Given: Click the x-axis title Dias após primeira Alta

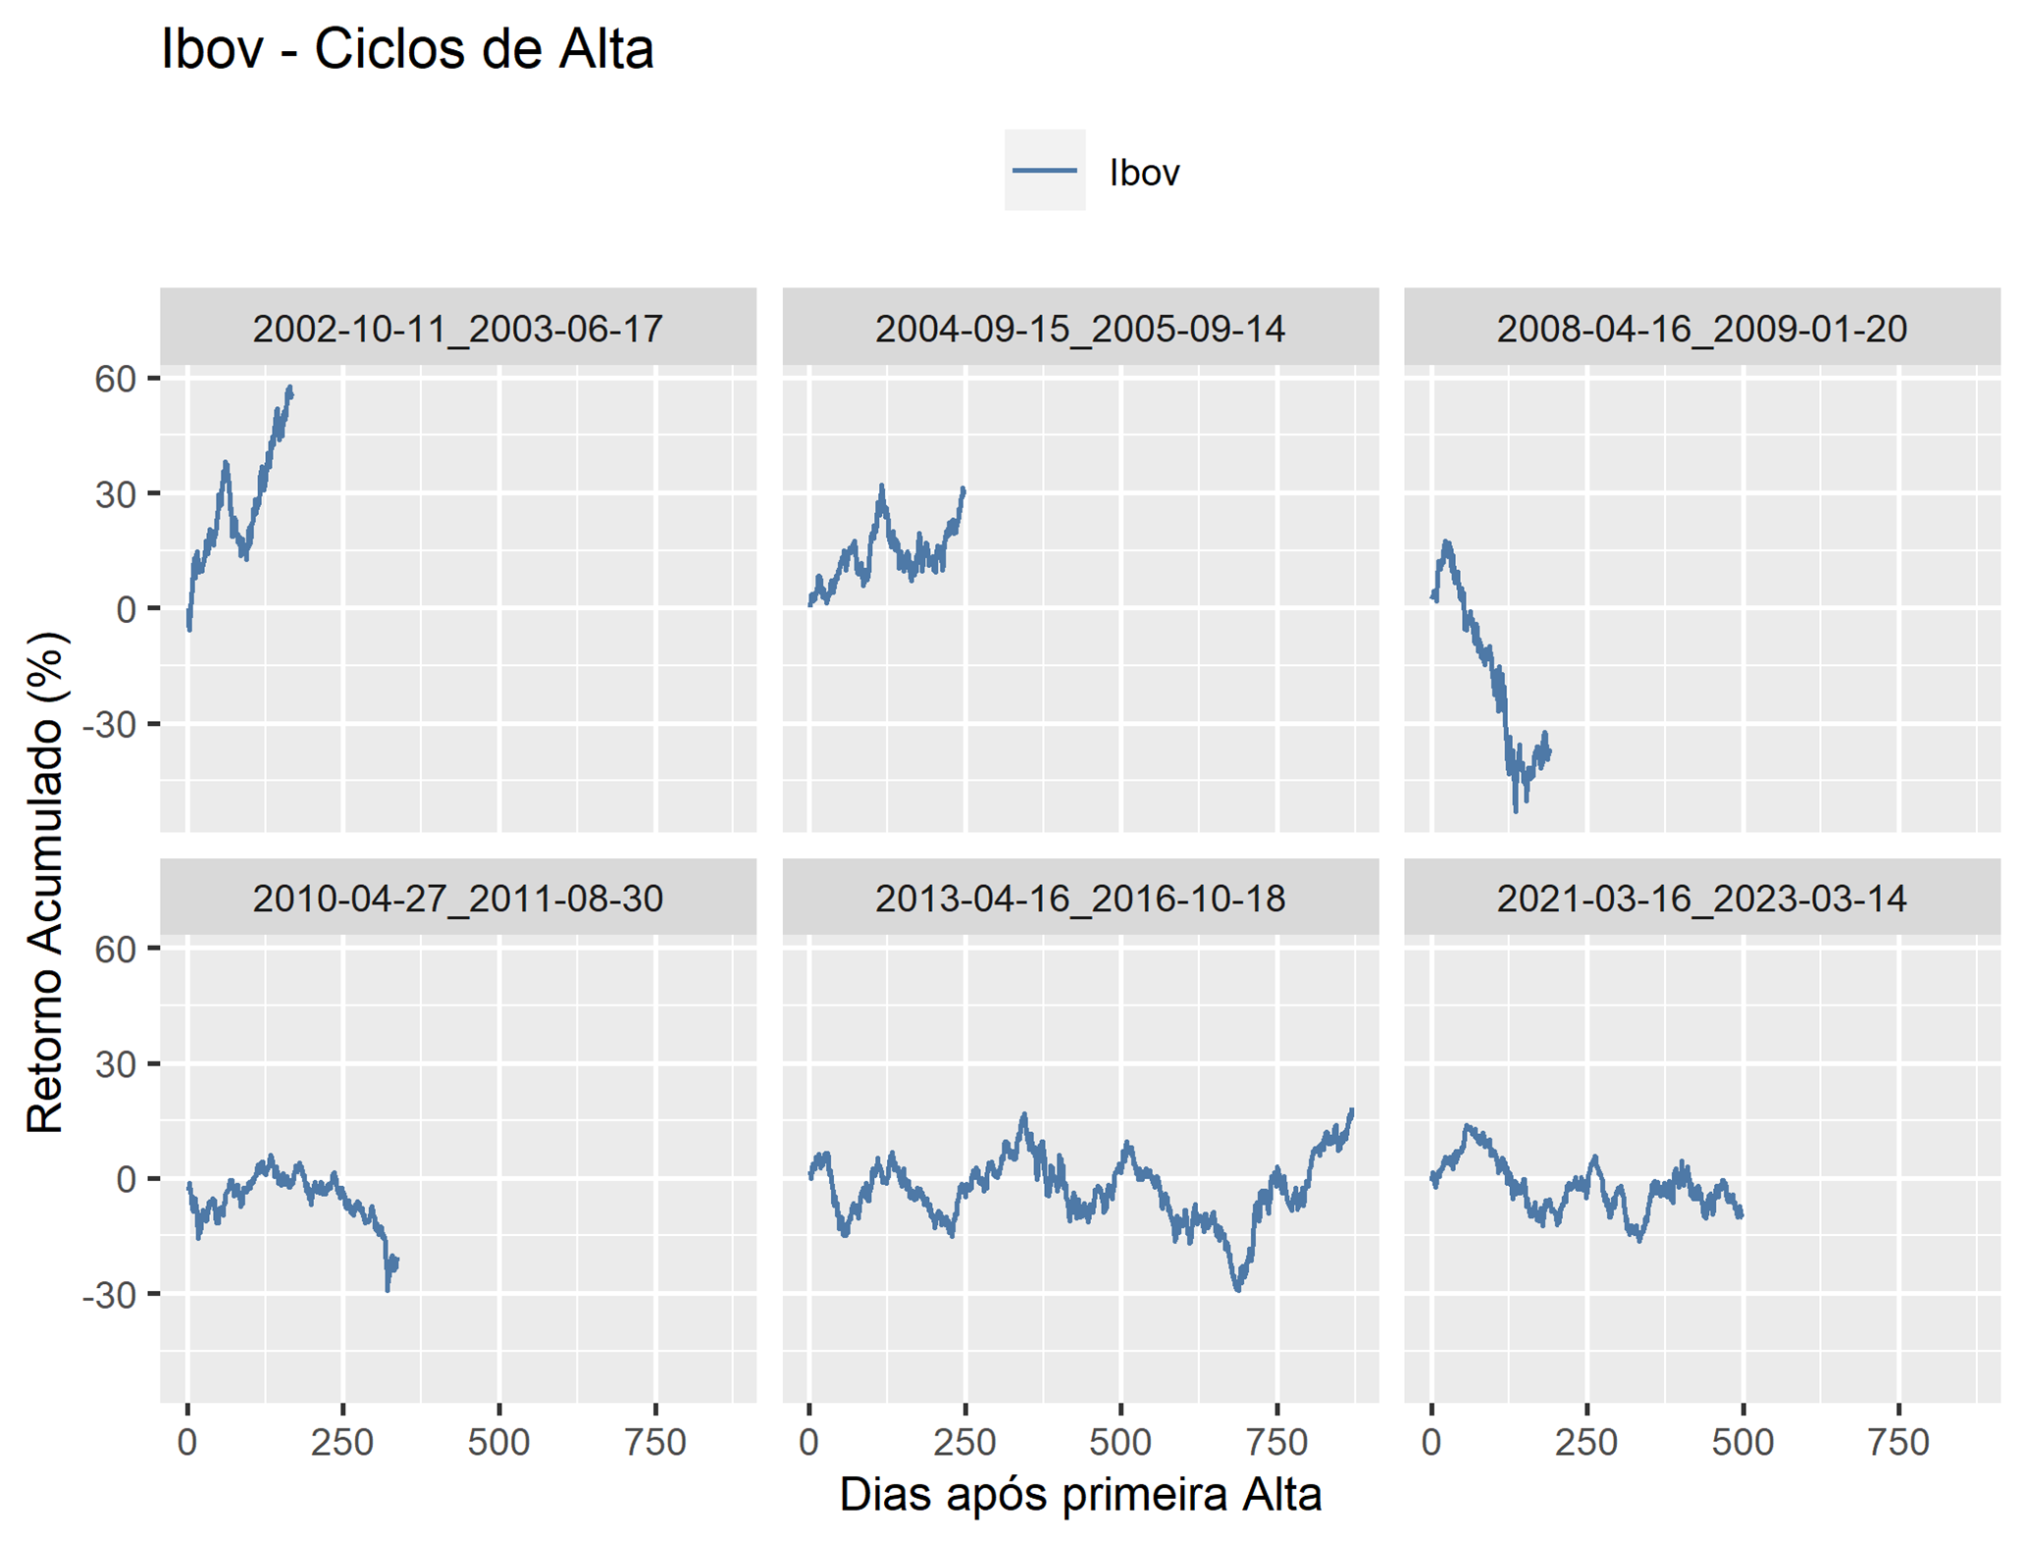Looking at the screenshot, I should coord(1080,1494).
